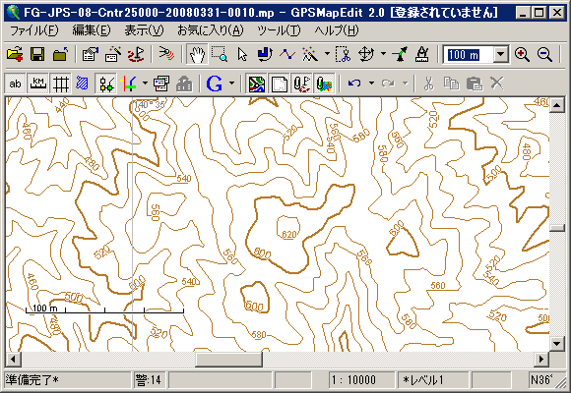Image resolution: width=571 pixels, height=393 pixels.
Task: Click the red flag waypoint icon
Action: [x=136, y=55]
